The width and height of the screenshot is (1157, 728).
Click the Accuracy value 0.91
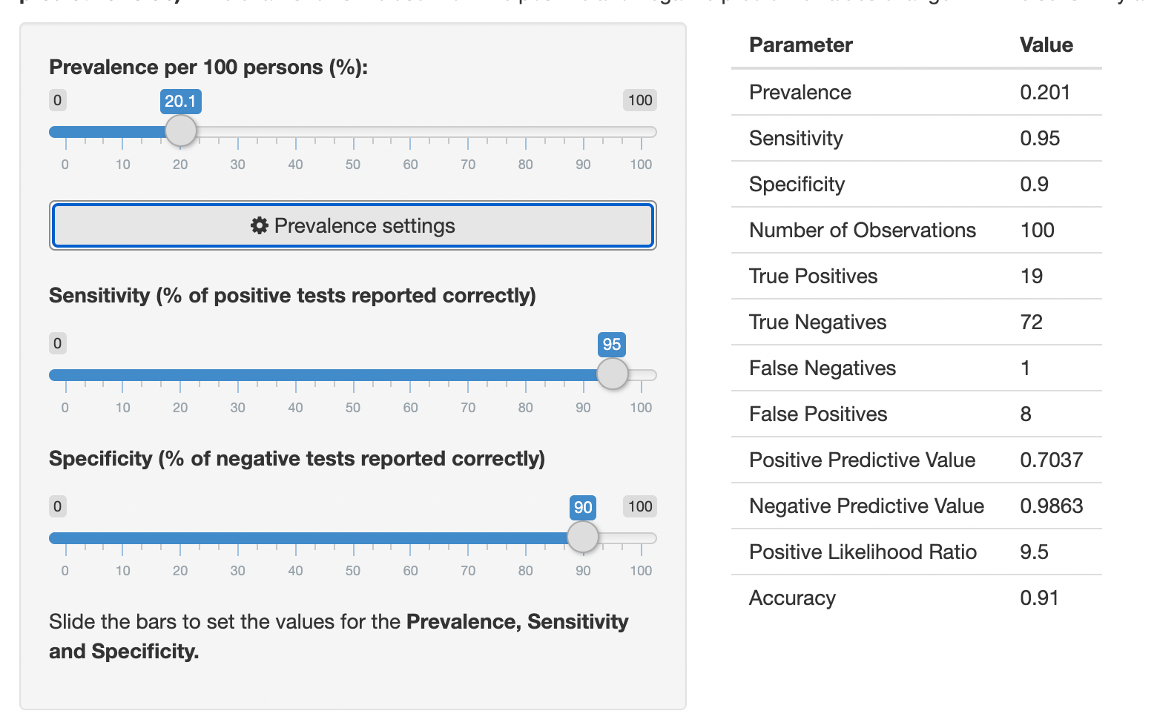click(x=1039, y=598)
